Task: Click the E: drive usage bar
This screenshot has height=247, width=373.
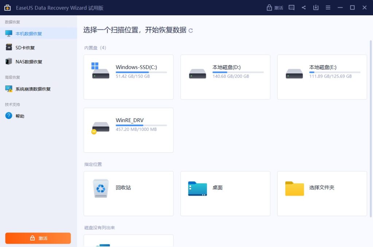Action: pyautogui.click(x=335, y=72)
